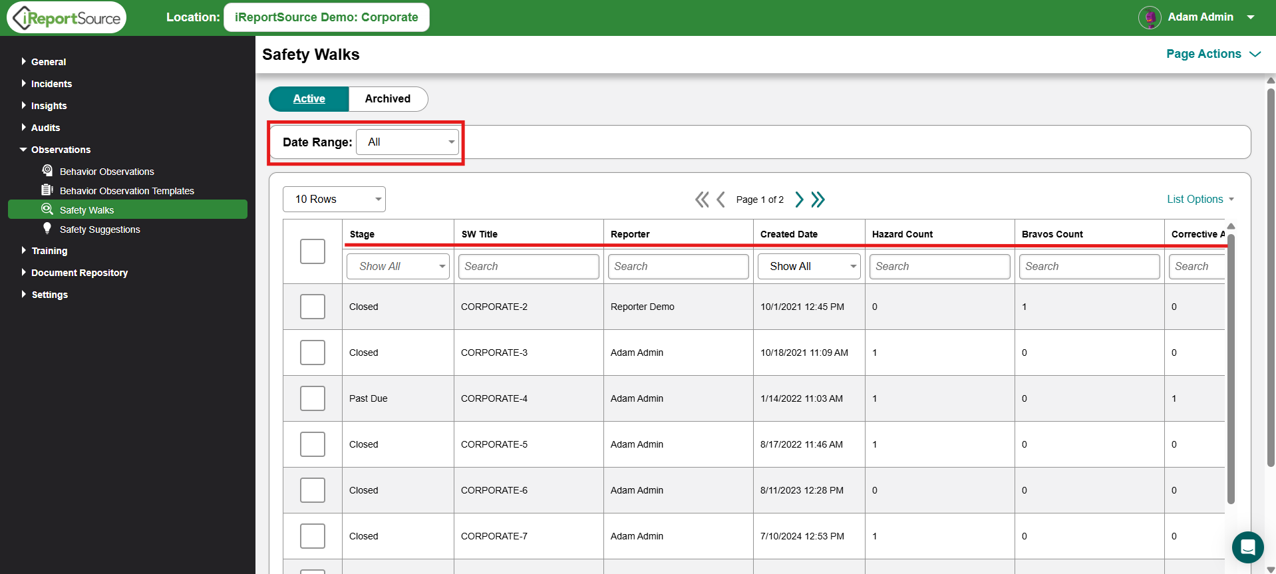1276x574 pixels.
Task: Expand the List Options menu
Action: tap(1201, 200)
